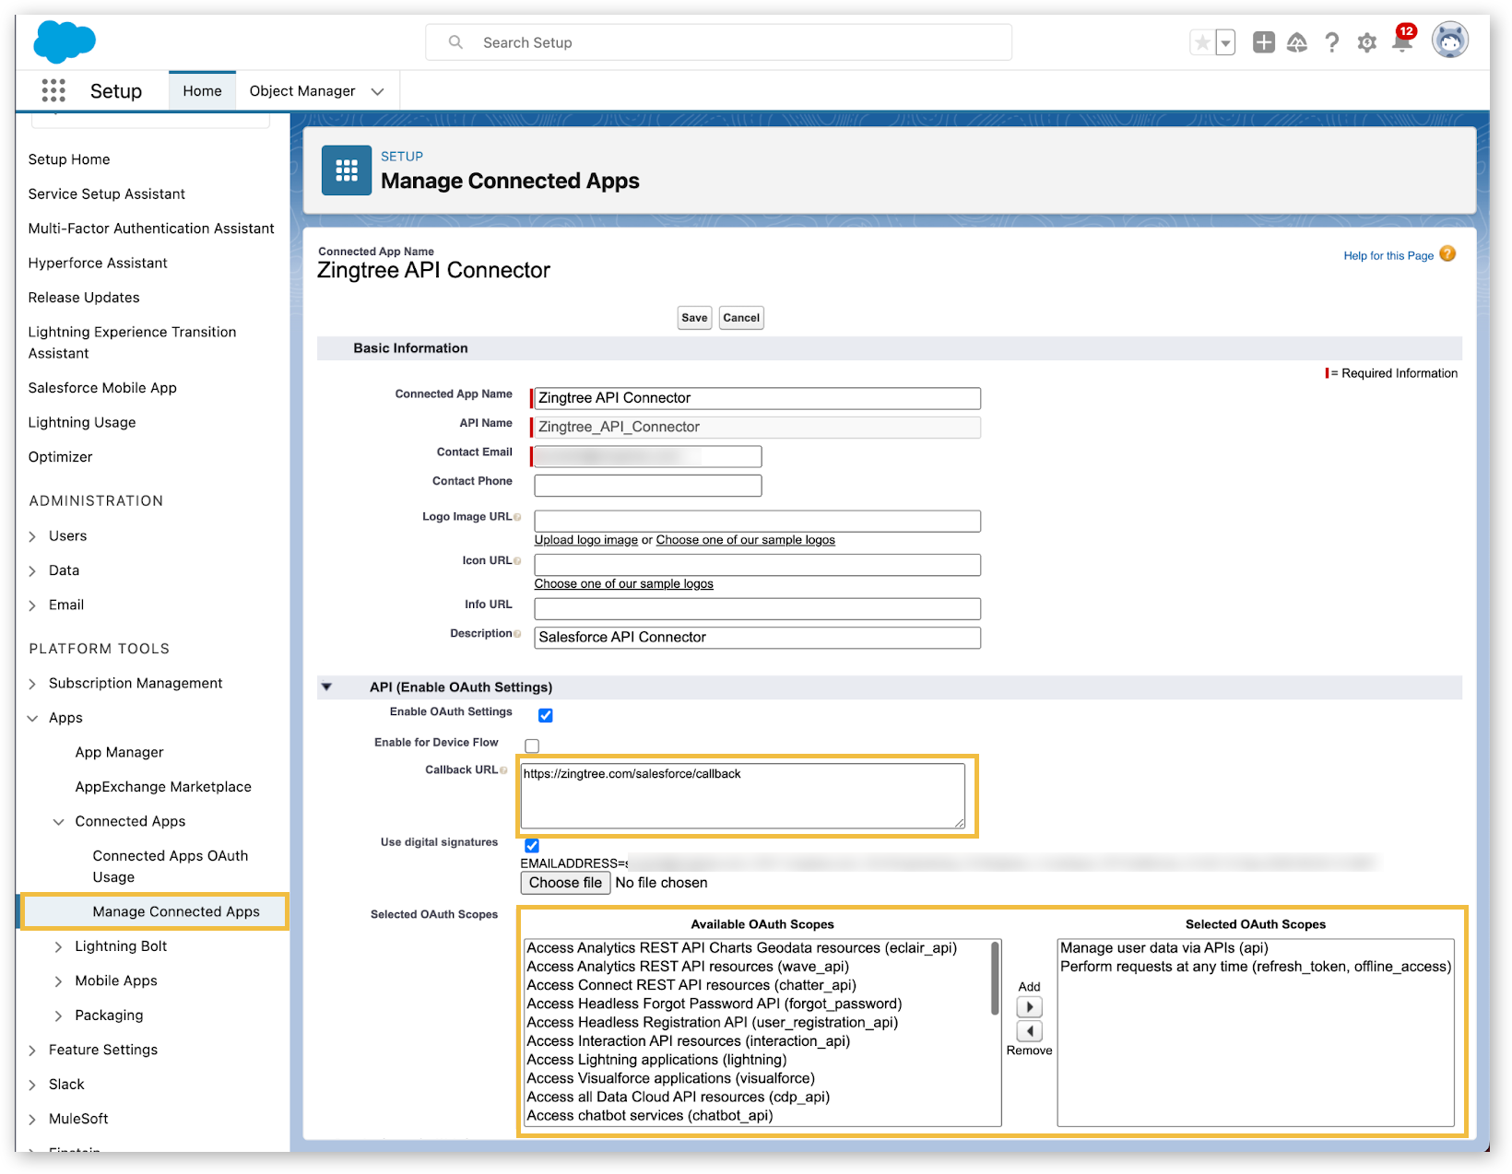Click the Callback URL info icon
Image resolution: width=1512 pixels, height=1174 pixels.
(x=503, y=770)
